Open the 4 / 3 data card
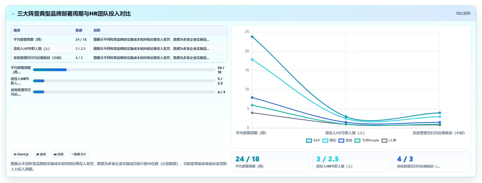482x183 pixels. pyautogui.click(x=432, y=162)
